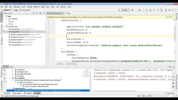Open the Android profiler gauge icon

coord(147,10)
